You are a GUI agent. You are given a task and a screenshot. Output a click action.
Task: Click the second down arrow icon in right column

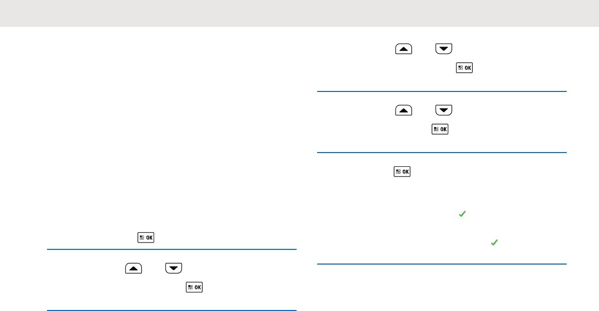click(x=444, y=110)
